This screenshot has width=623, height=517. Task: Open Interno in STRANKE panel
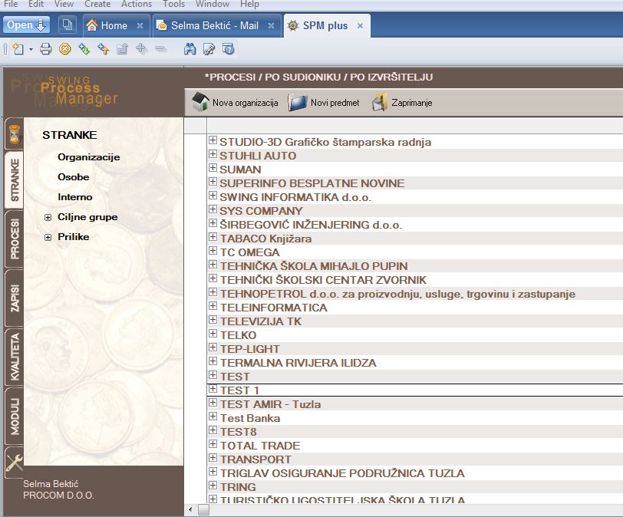pyautogui.click(x=74, y=197)
